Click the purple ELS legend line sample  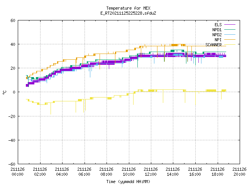click(230, 25)
